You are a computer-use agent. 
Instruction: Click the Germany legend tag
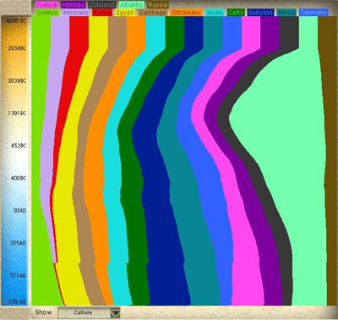313,13
